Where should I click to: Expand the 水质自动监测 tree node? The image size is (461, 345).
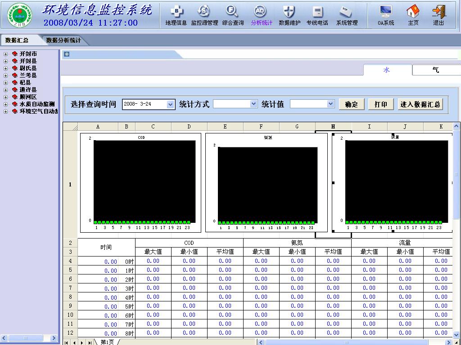[x=5, y=104]
